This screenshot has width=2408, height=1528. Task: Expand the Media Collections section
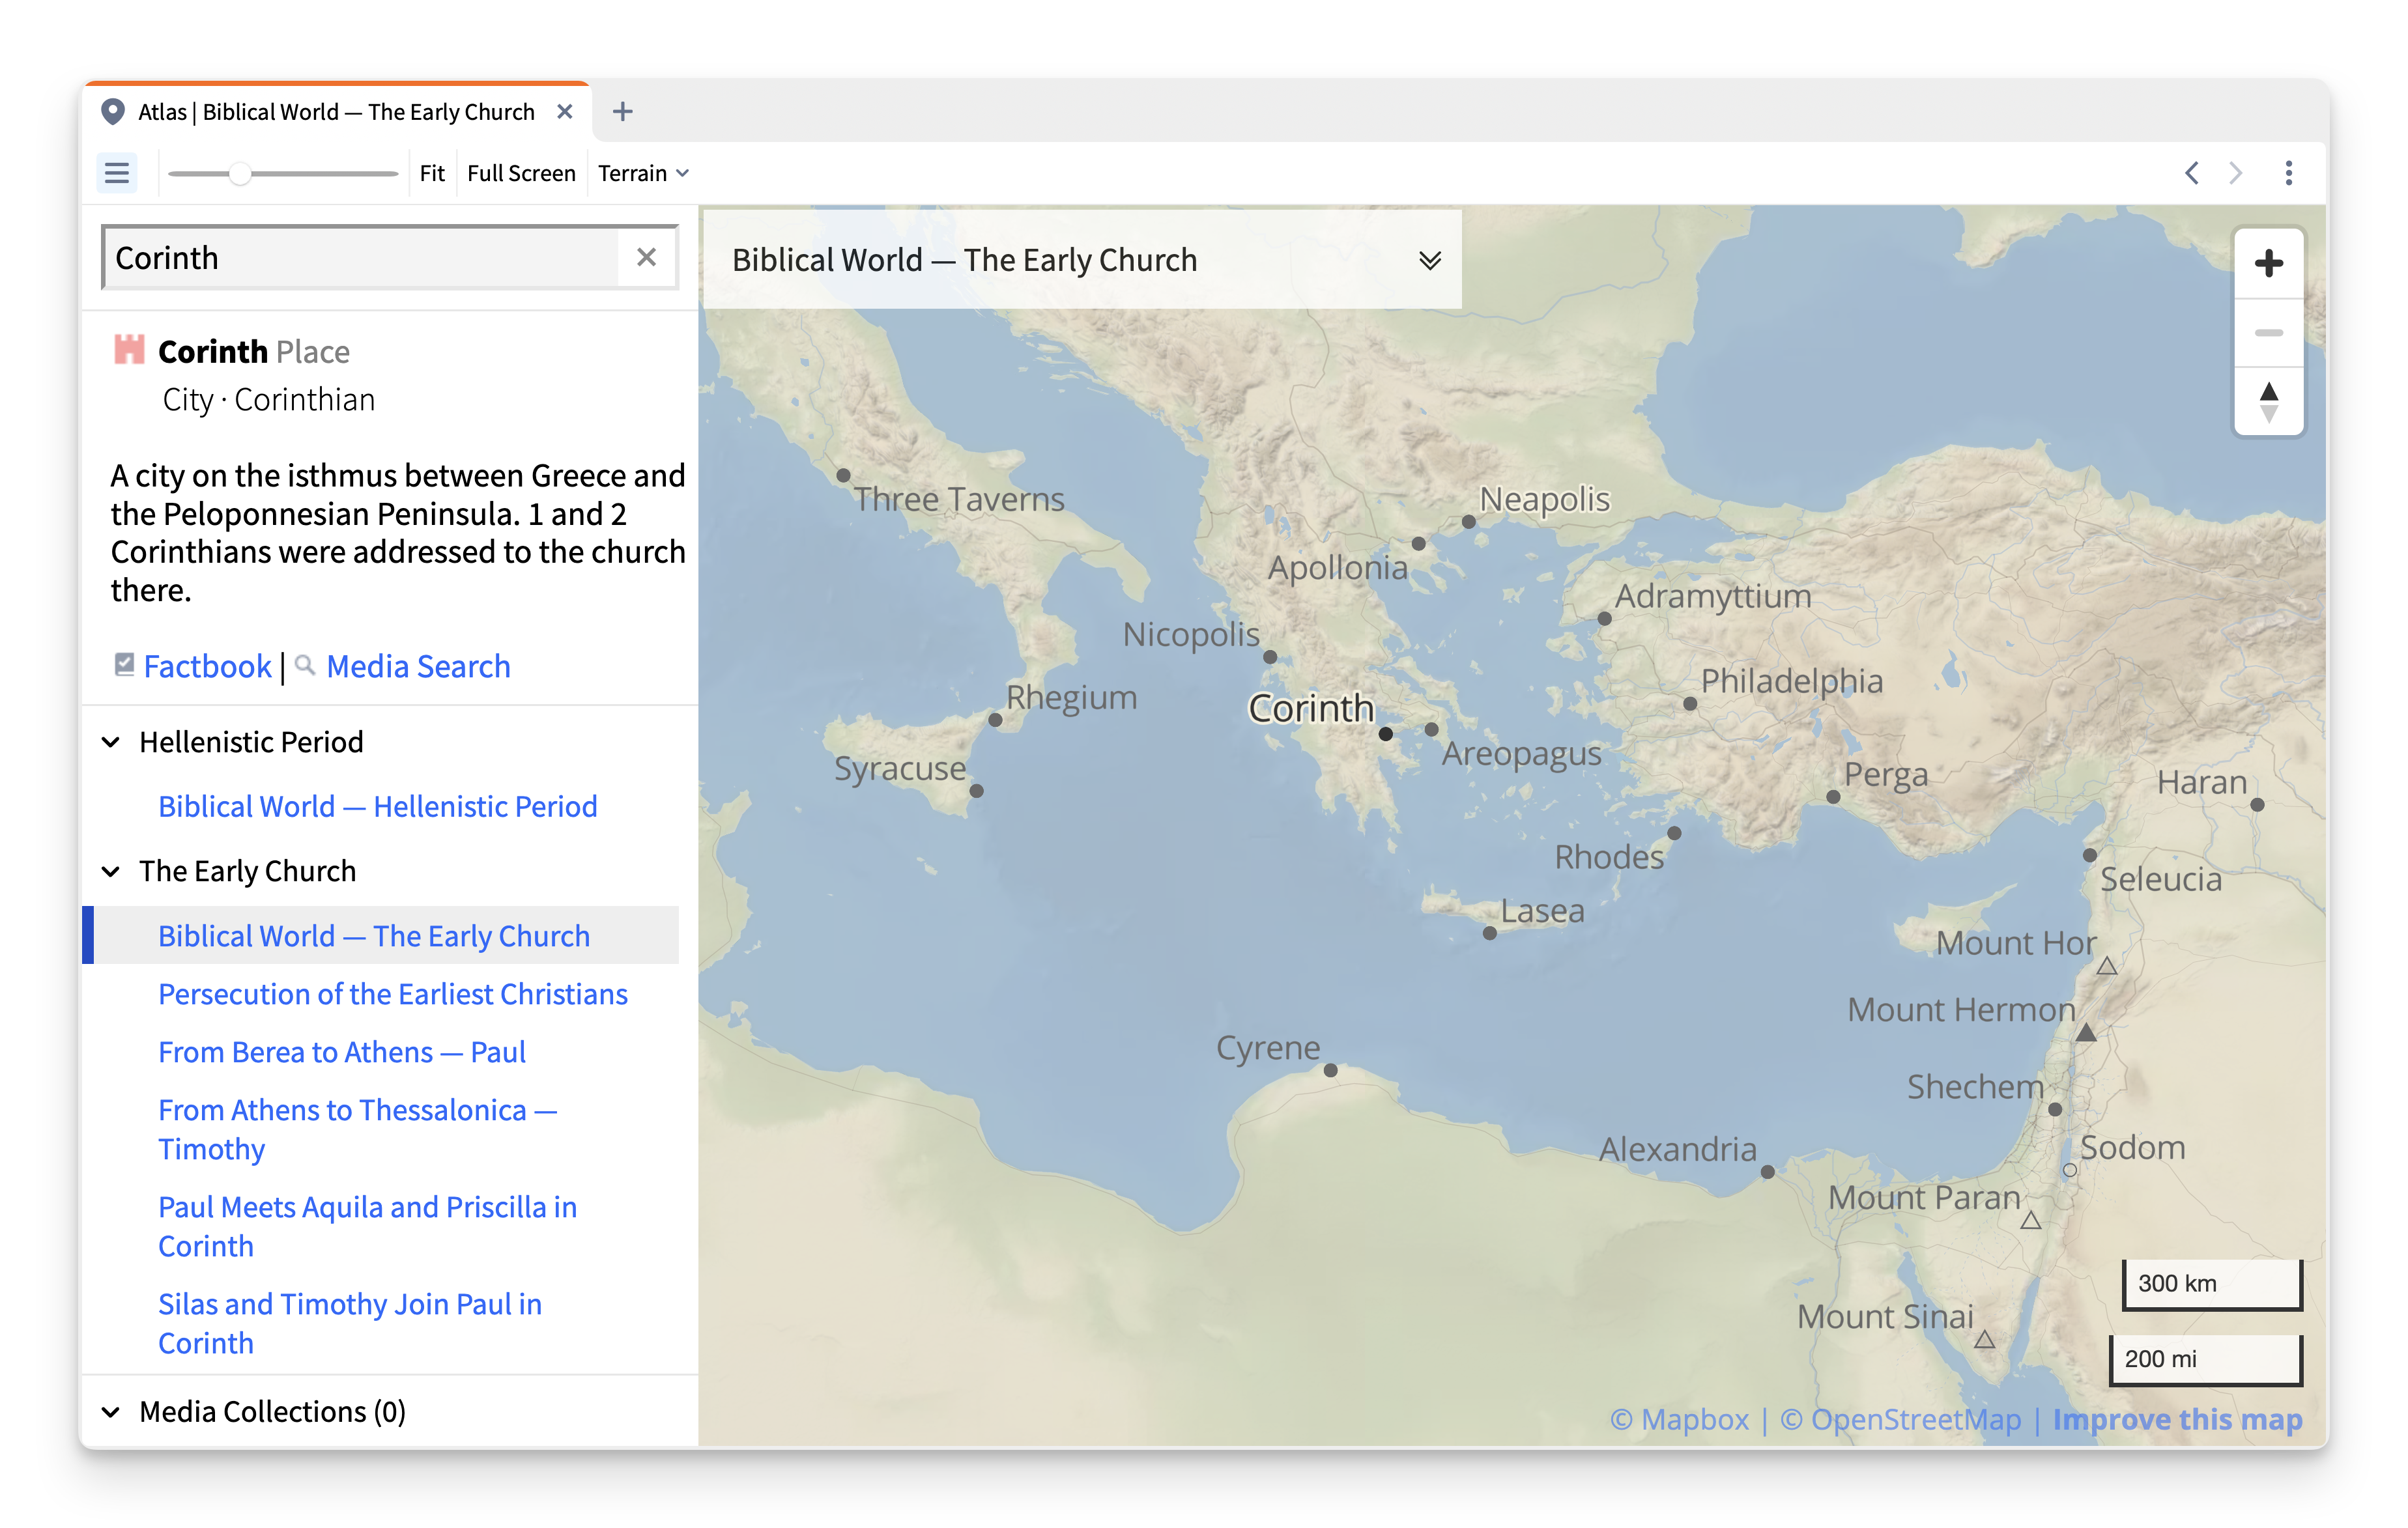point(111,1411)
